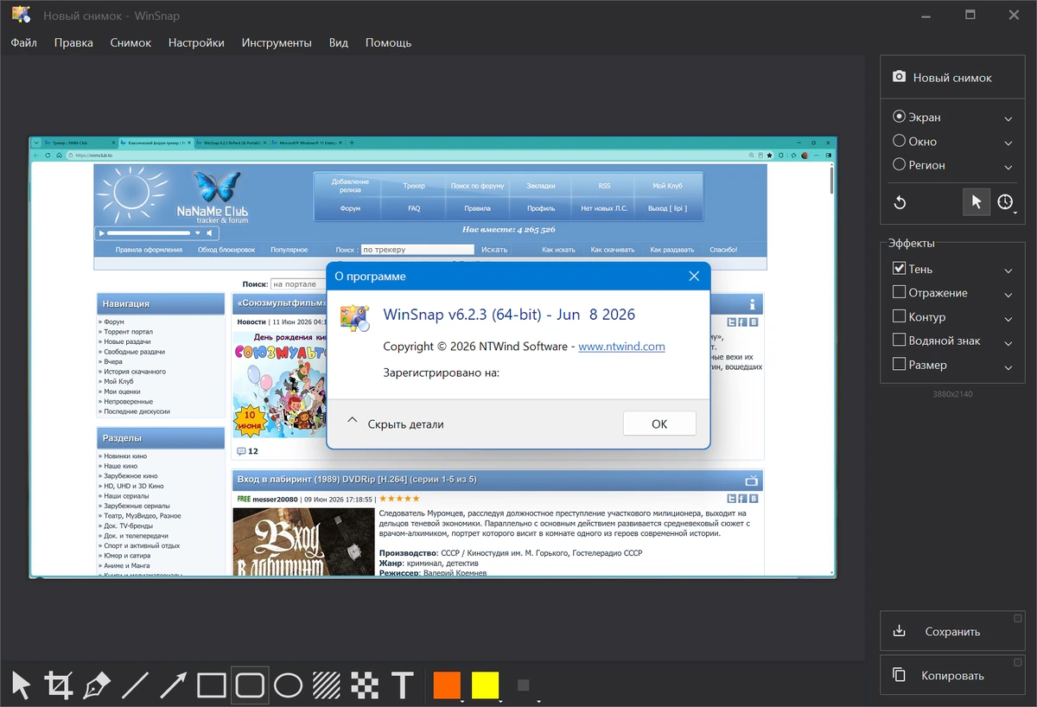
Task: Click the WinSnap v6.2.3 version text
Action: coord(509,315)
